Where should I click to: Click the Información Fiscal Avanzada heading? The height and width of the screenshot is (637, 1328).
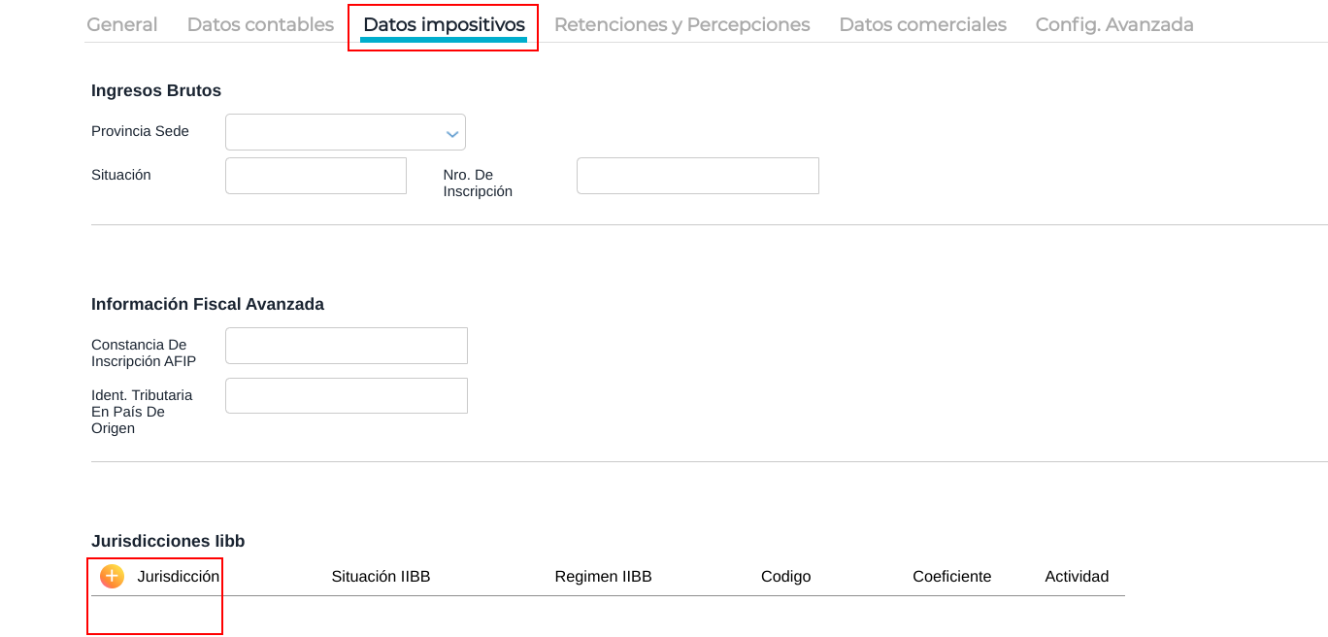tap(208, 304)
